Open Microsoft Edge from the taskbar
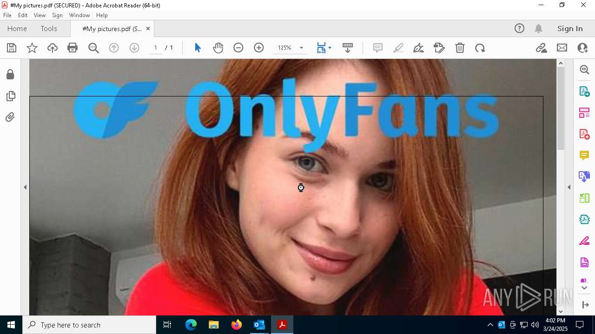Image resolution: width=595 pixels, height=334 pixels. coord(191,325)
